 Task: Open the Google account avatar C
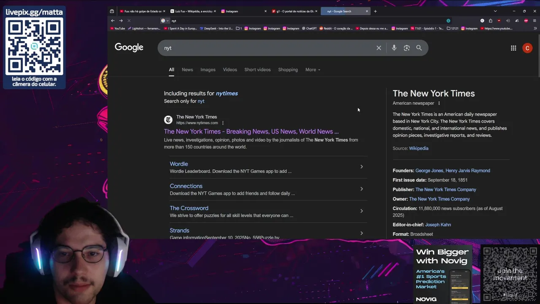527,48
